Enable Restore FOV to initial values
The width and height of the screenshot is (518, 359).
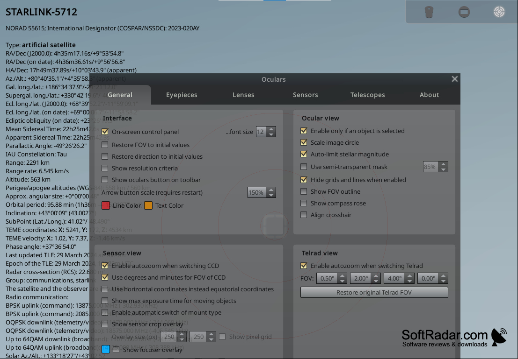[105, 145]
